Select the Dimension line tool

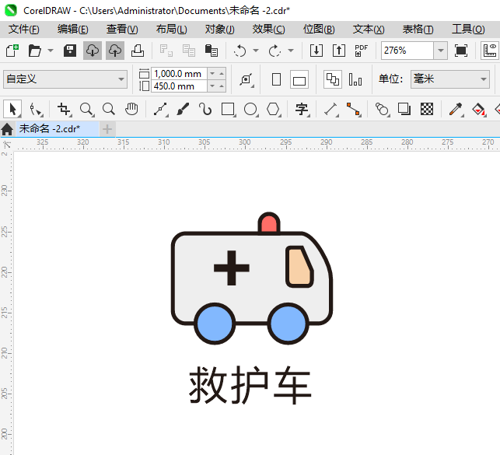[x=331, y=110]
